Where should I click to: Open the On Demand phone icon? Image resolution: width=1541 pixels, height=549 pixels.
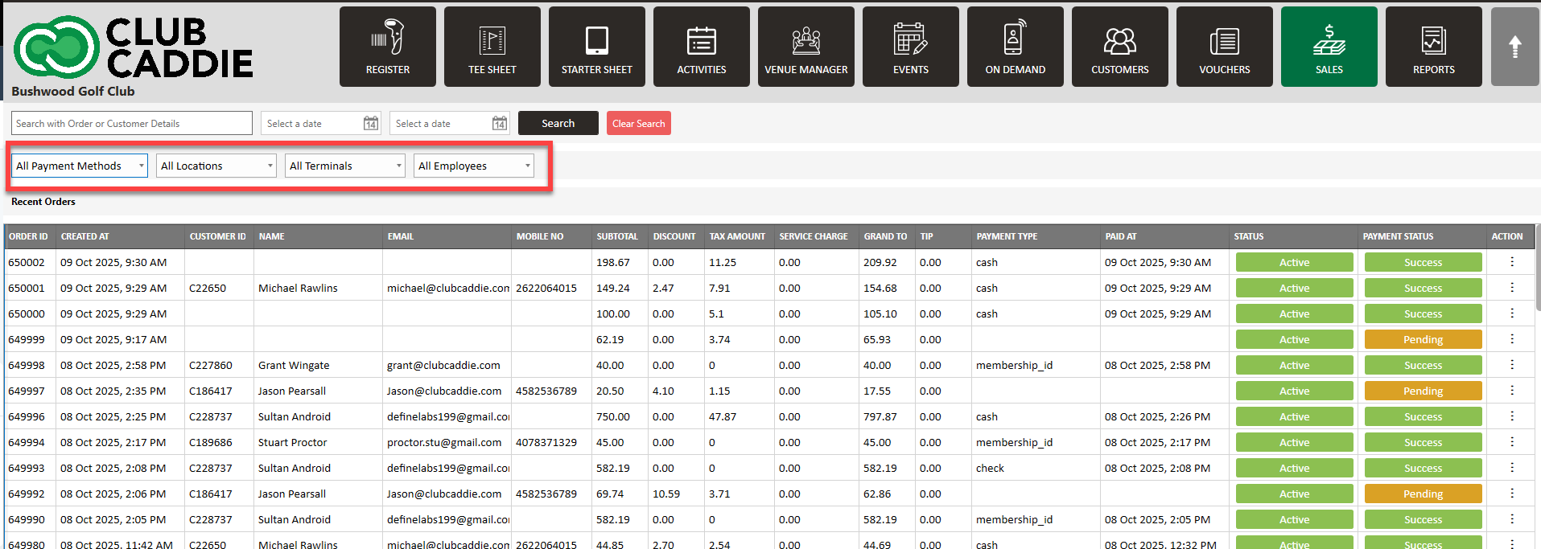[x=1016, y=39]
